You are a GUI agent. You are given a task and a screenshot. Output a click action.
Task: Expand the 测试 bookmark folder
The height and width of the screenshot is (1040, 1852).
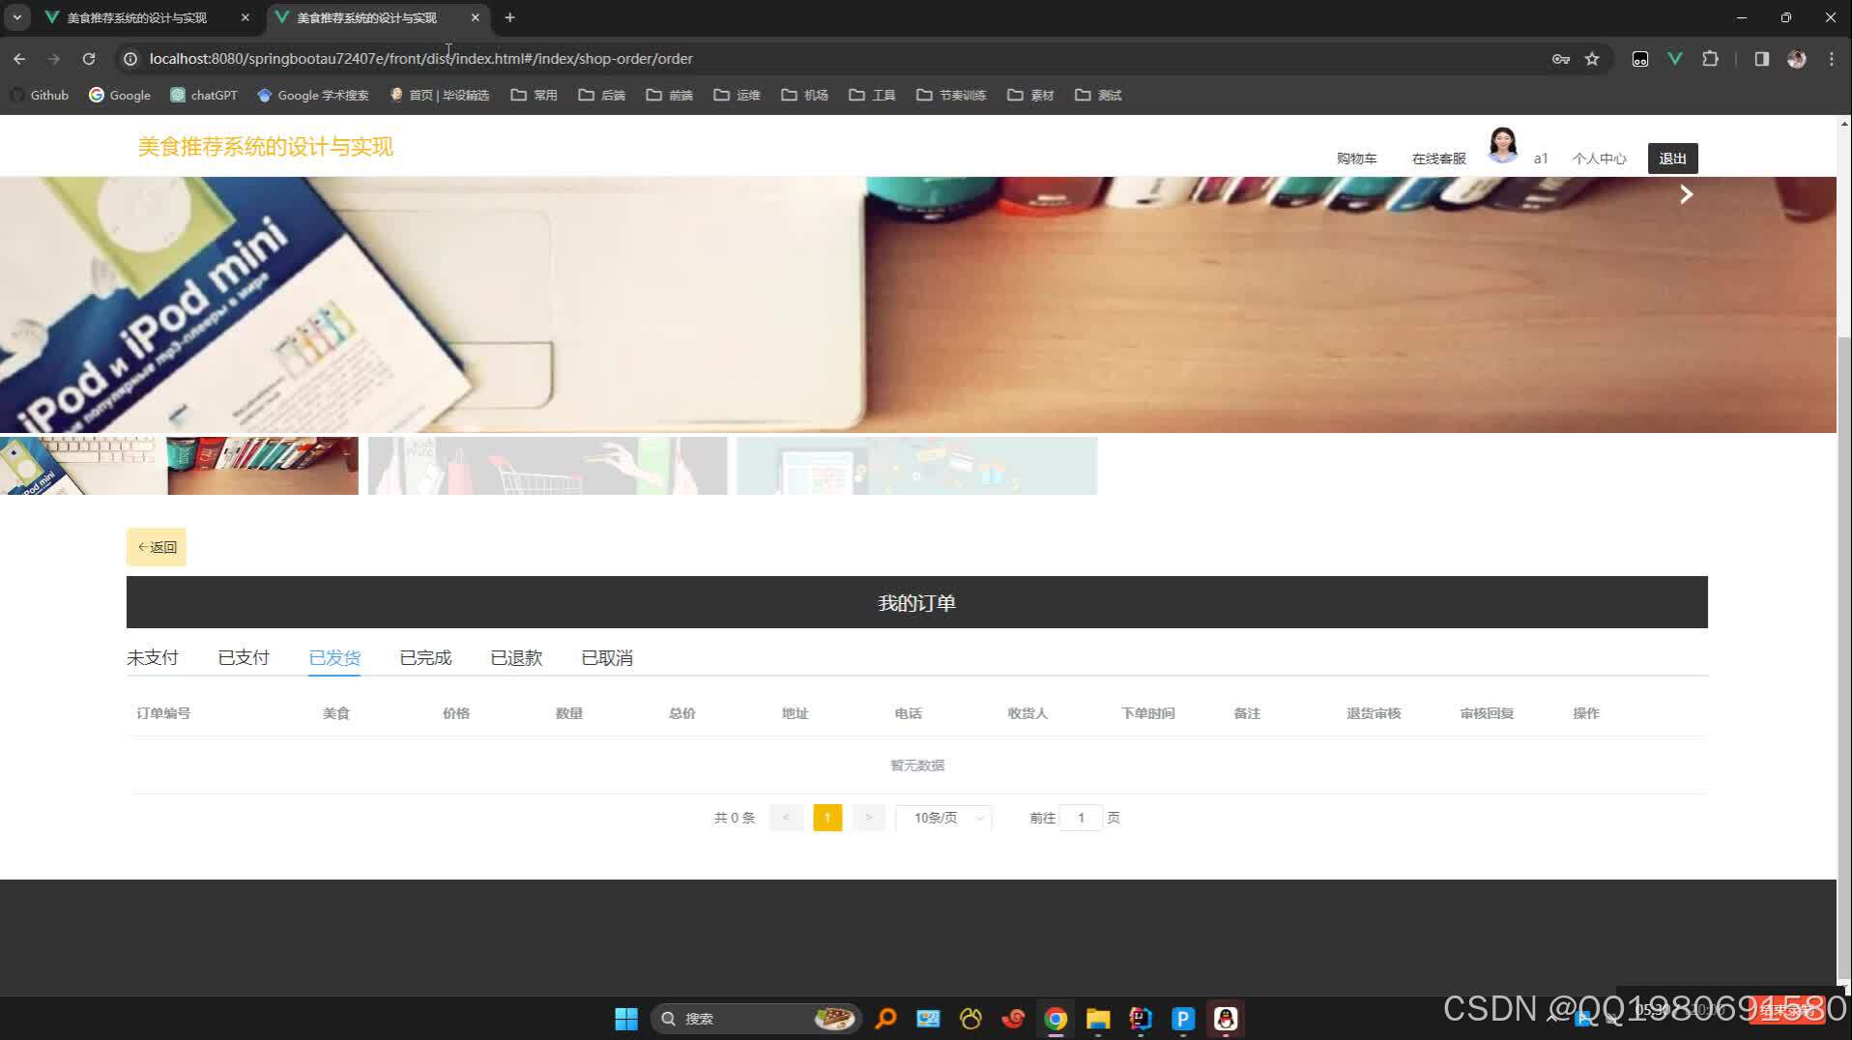(x=1098, y=95)
